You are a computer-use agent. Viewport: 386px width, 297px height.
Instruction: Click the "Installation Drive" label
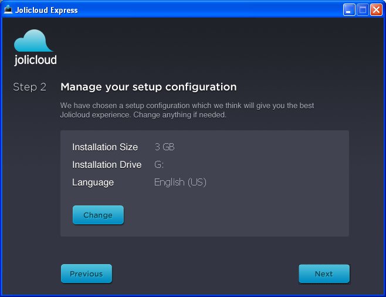click(x=107, y=164)
